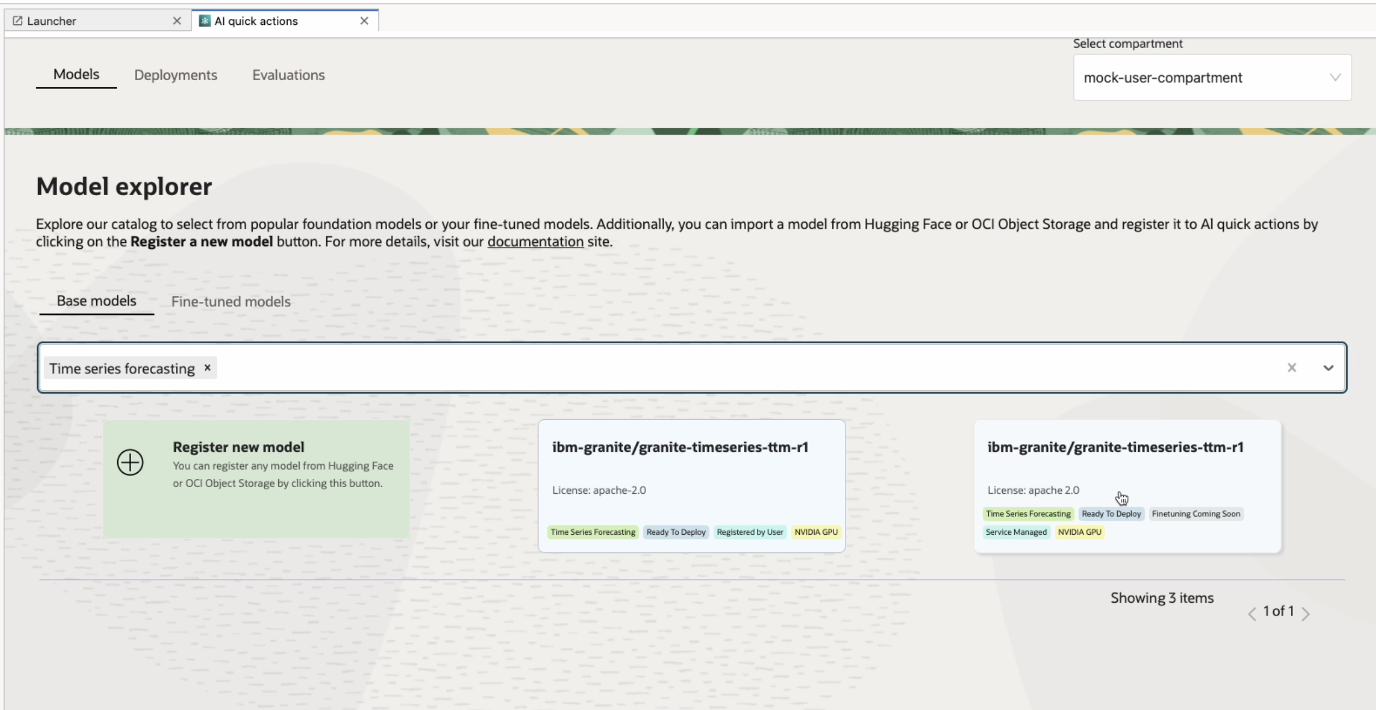Open the Select compartment dropdown

click(x=1212, y=77)
